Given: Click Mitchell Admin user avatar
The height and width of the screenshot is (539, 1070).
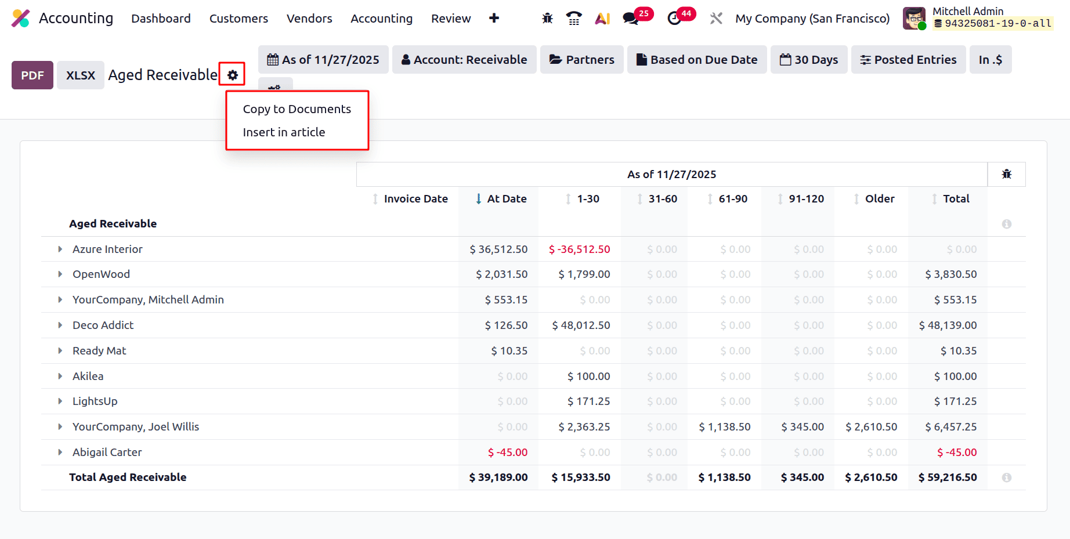Looking at the screenshot, I should 914,19.
